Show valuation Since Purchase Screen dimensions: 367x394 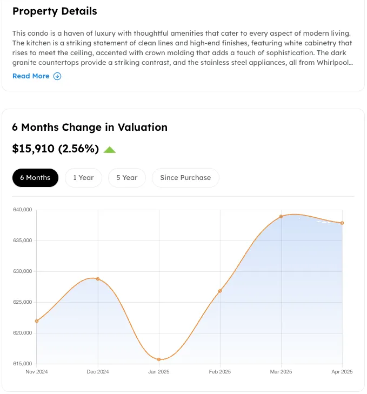[185, 178]
